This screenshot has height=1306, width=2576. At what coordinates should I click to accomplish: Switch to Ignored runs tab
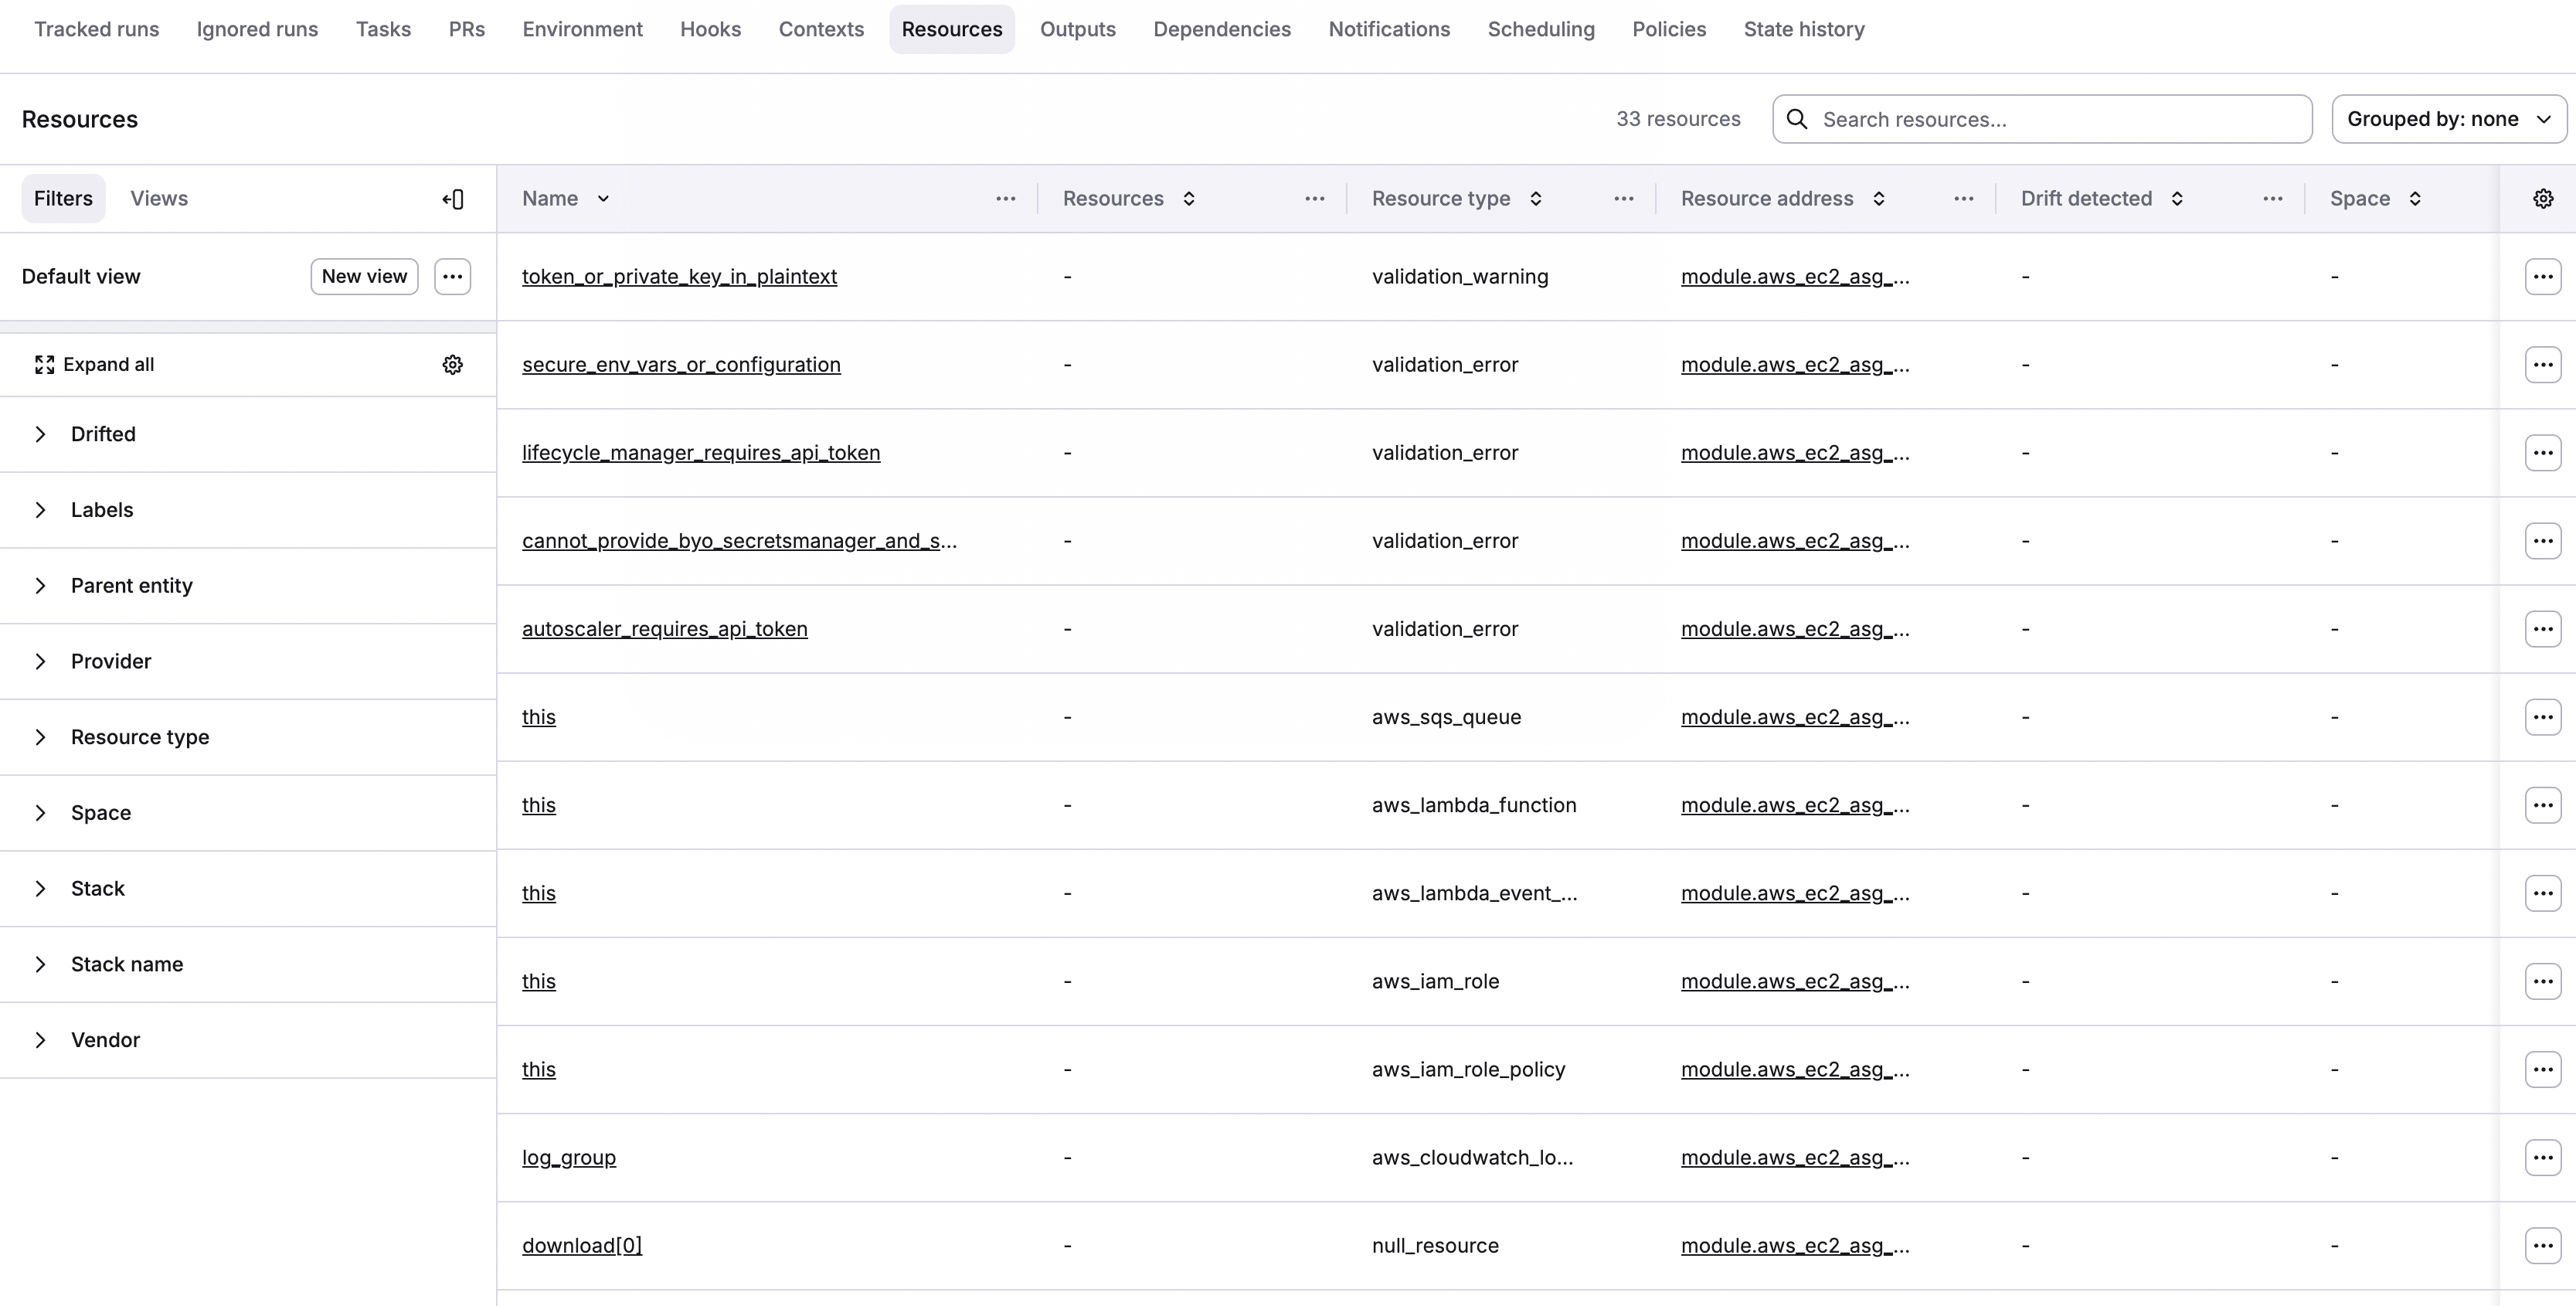pos(257,29)
